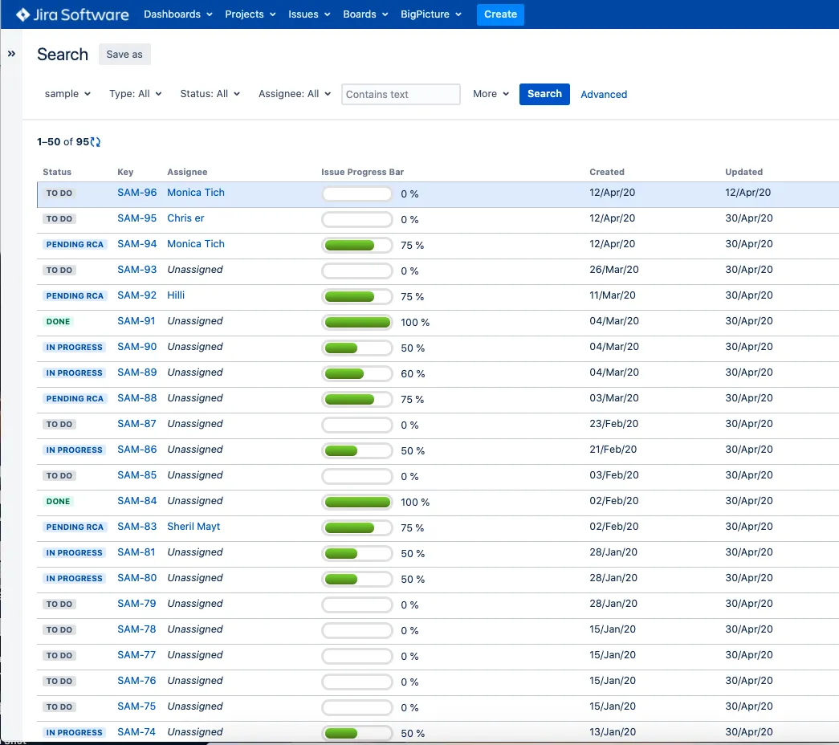The image size is (839, 745).
Task: Click the Save as button
Action: 124,54
